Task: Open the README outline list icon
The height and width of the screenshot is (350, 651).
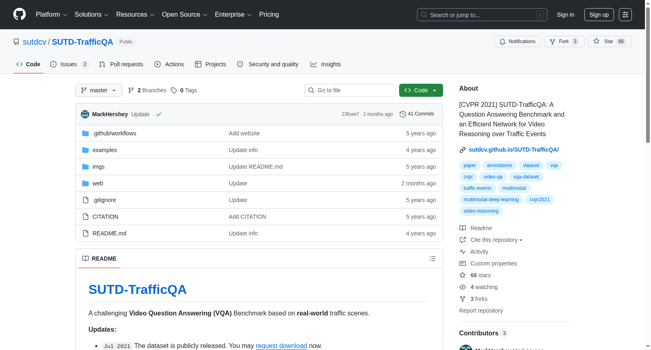Action: (433, 259)
